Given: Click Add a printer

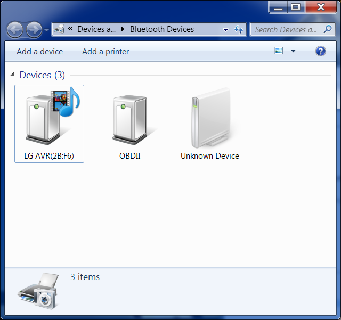Looking at the screenshot, I should (x=105, y=52).
